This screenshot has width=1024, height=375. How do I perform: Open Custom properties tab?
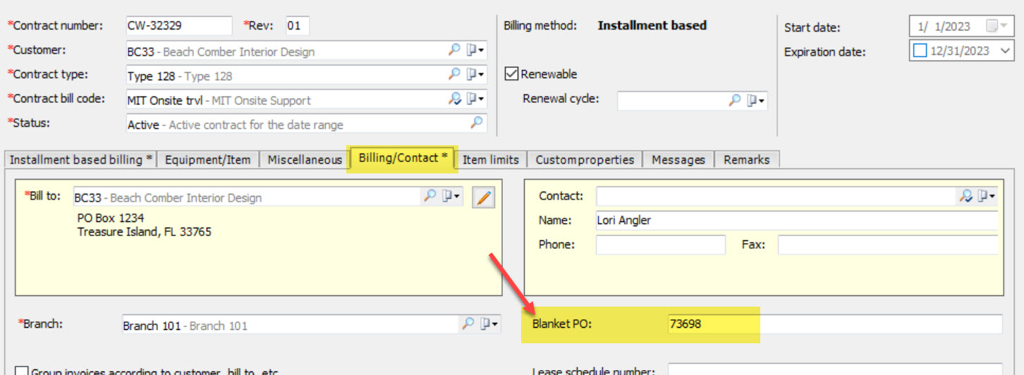pos(585,159)
